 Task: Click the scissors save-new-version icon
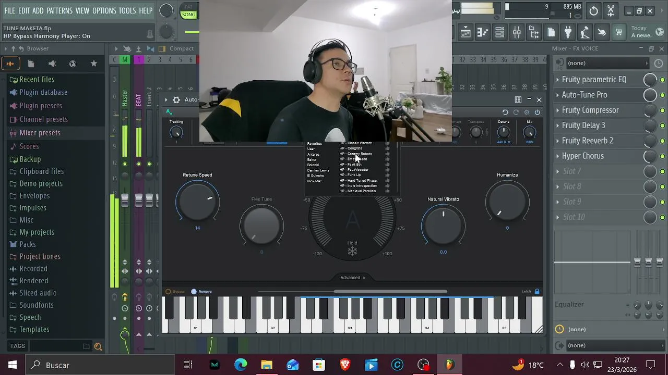click(611, 10)
